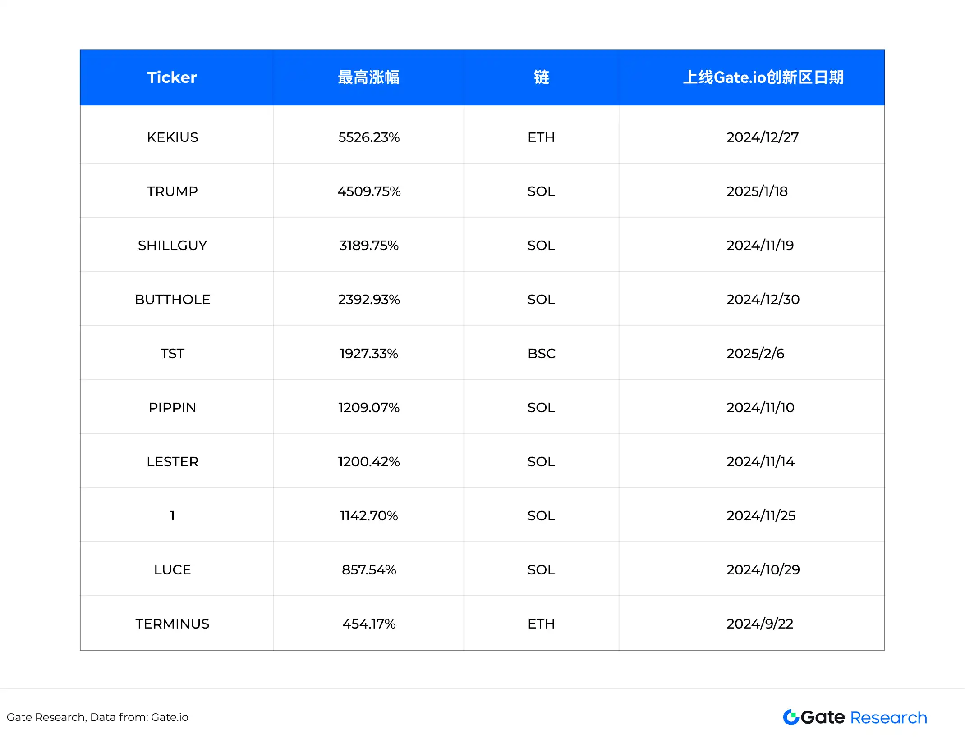Screen dimensions: 965x747
Task: Click the SHILLGUY ticker name
Action: point(172,245)
